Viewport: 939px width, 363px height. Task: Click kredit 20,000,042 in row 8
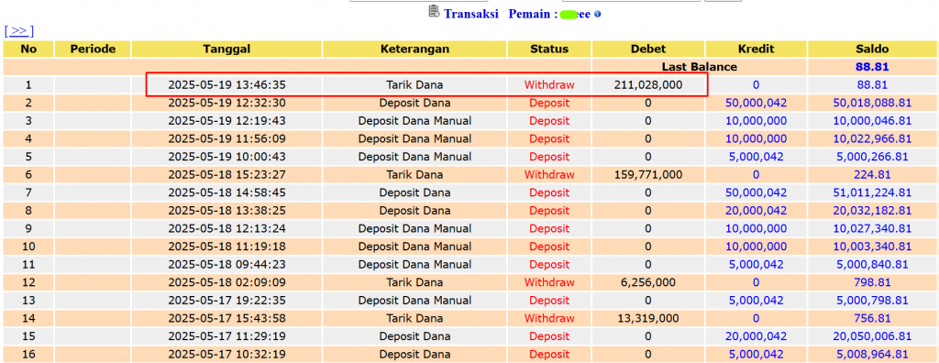[x=756, y=211]
